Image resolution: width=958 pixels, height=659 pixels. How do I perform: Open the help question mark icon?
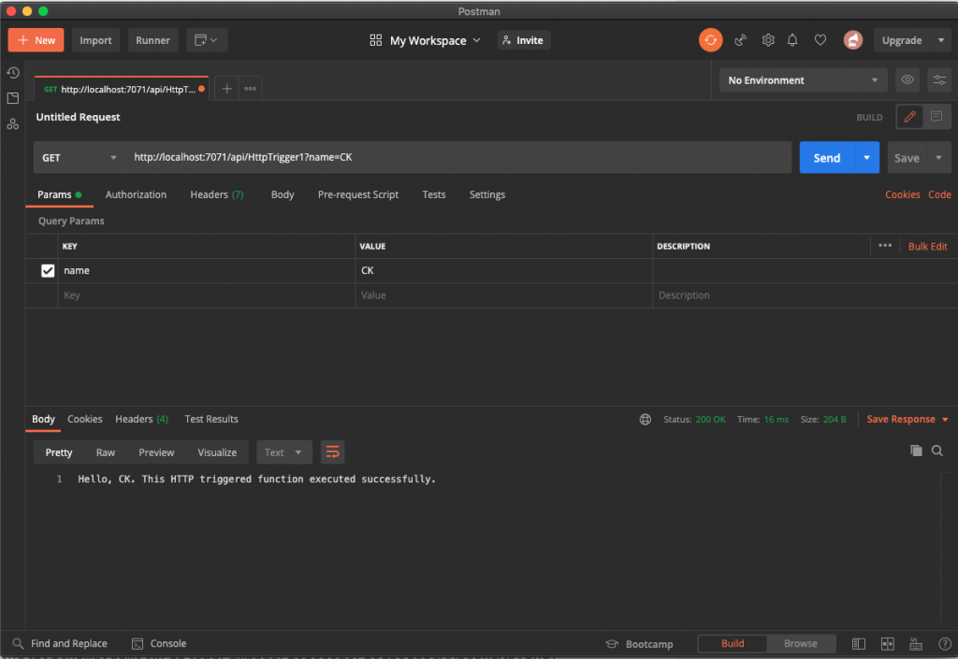pyautogui.click(x=945, y=644)
